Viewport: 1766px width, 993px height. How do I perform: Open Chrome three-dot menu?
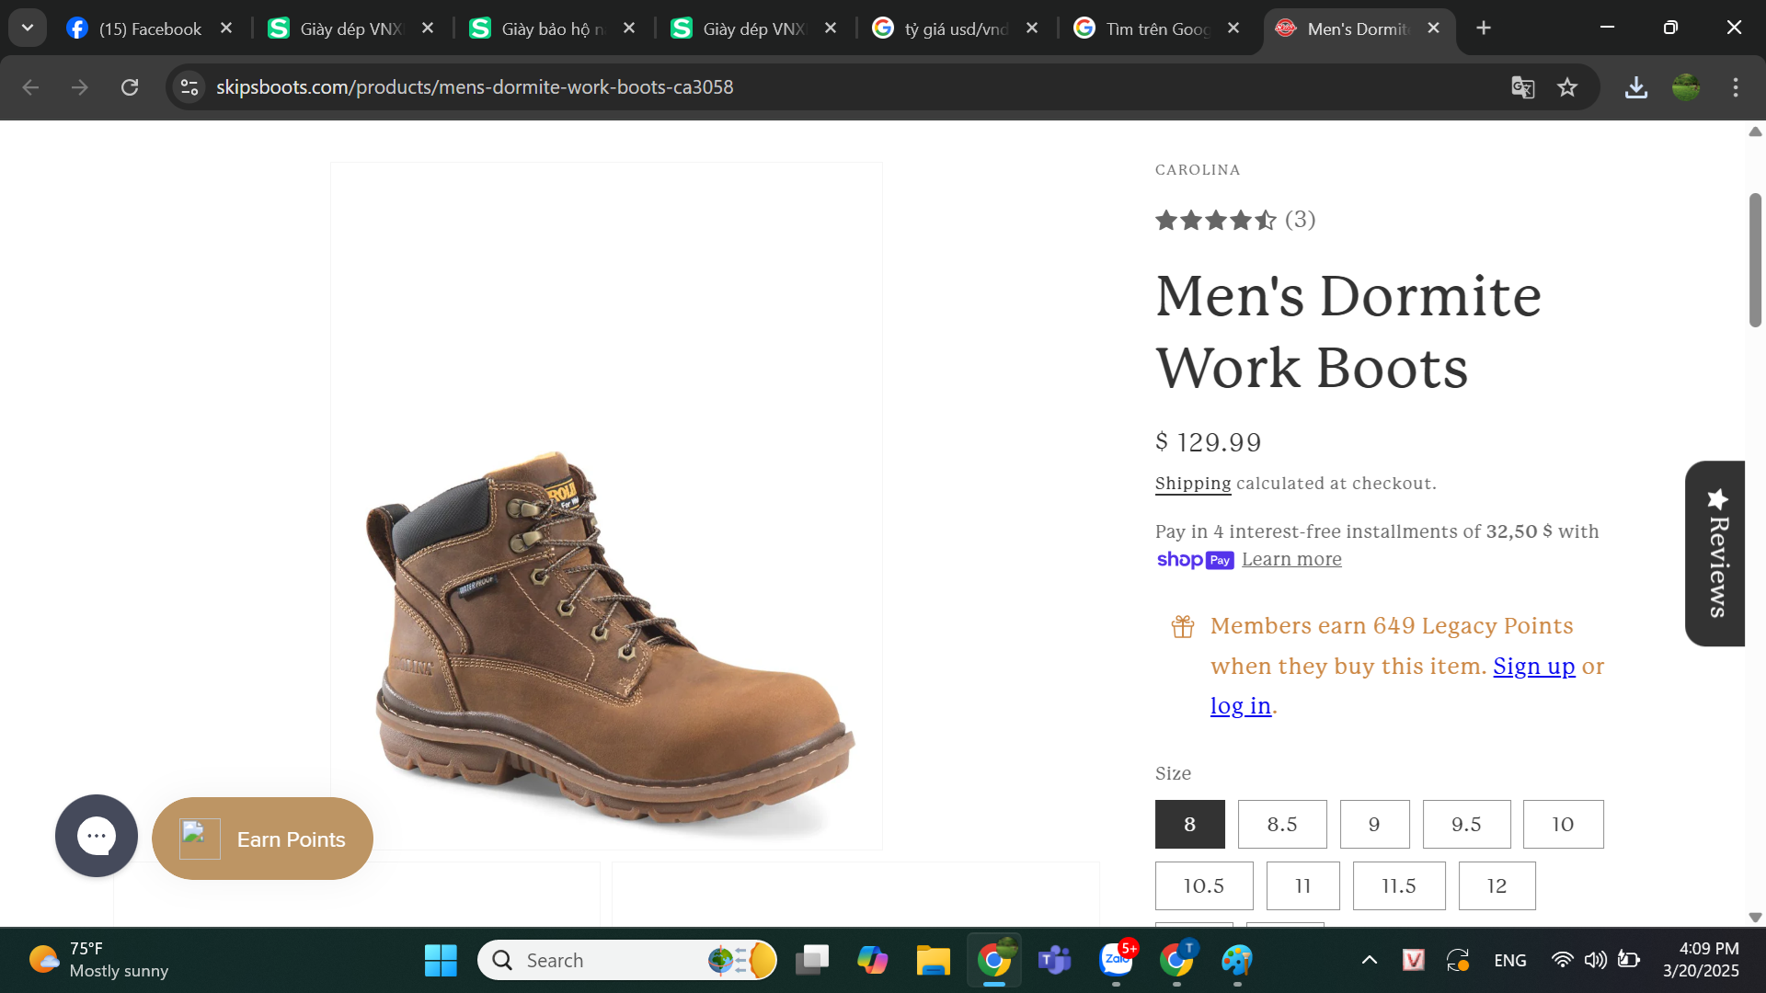tap(1736, 87)
